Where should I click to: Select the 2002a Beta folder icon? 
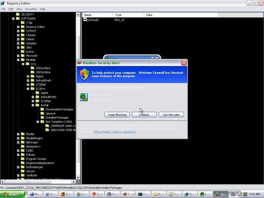pos(32,68)
